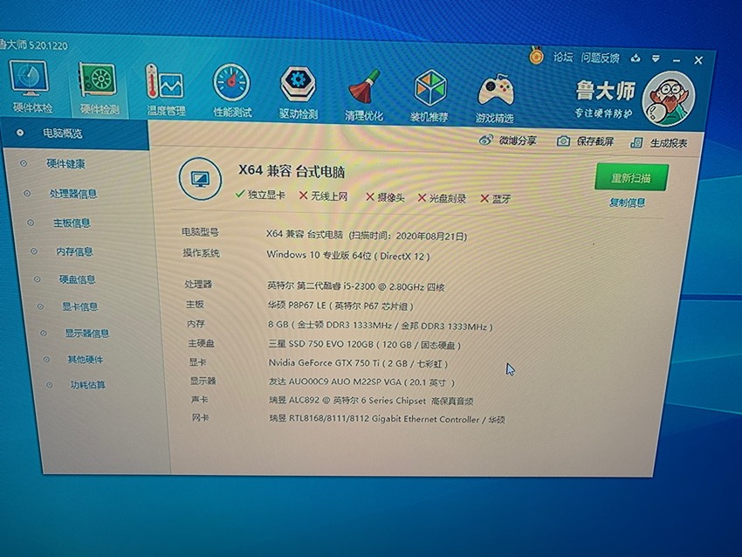Select 其他硬件 in sidebar
The height and width of the screenshot is (557, 742).
pos(85,359)
